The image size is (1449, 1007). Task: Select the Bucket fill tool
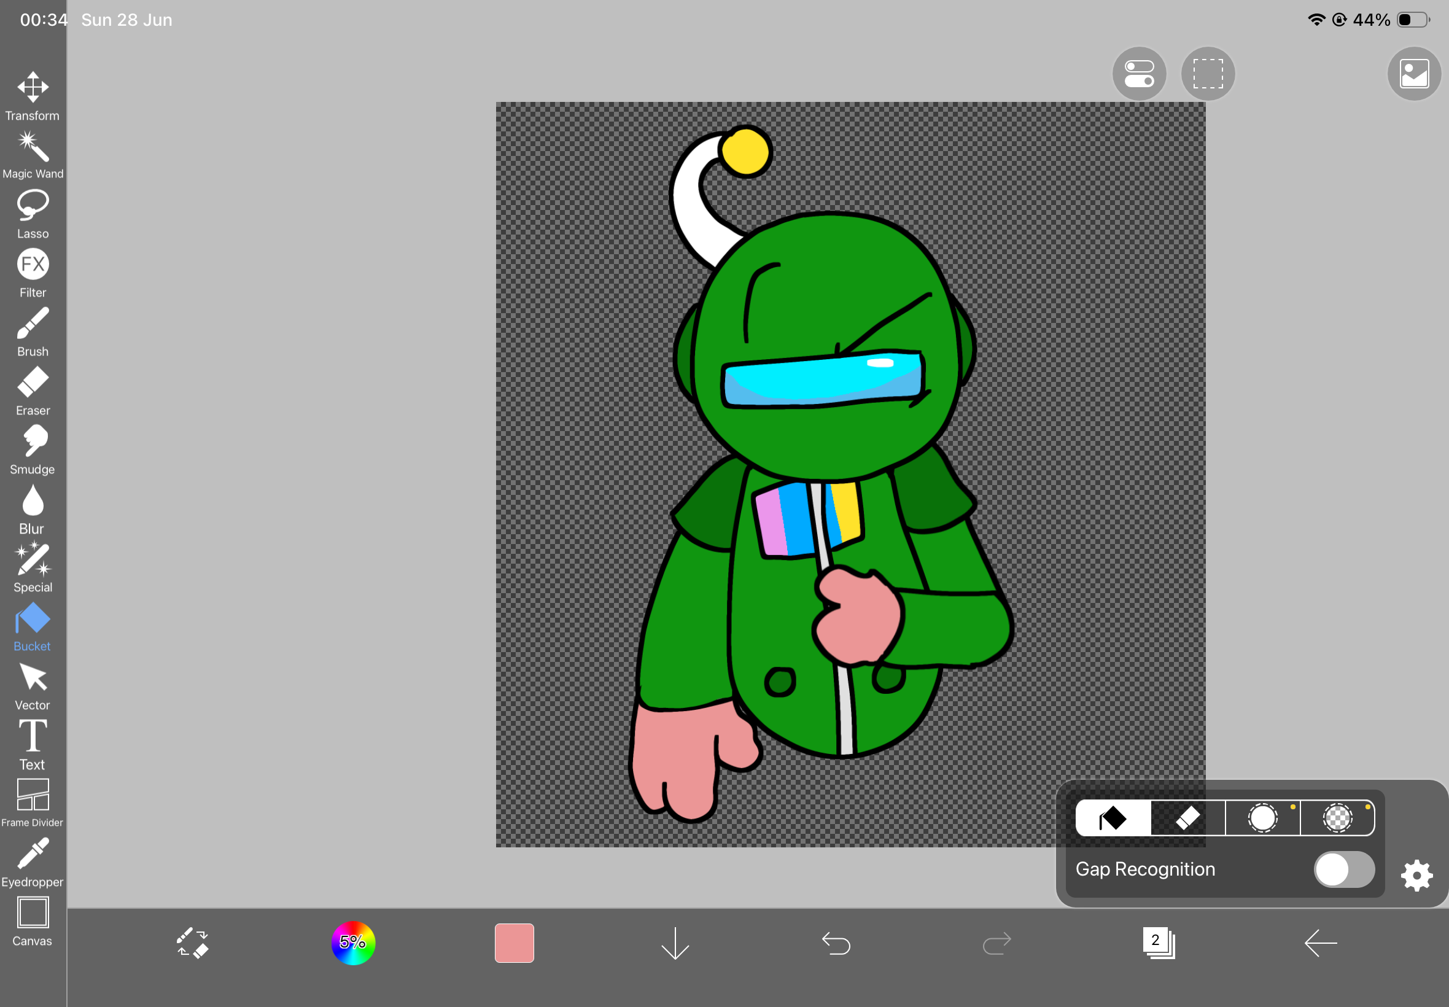[x=33, y=627]
